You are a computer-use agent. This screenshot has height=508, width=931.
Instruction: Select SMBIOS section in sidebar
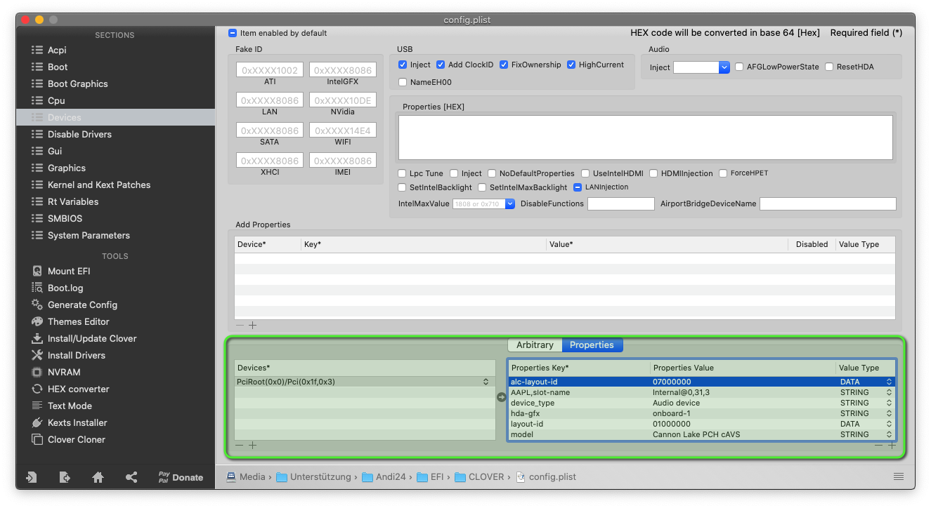66,218
